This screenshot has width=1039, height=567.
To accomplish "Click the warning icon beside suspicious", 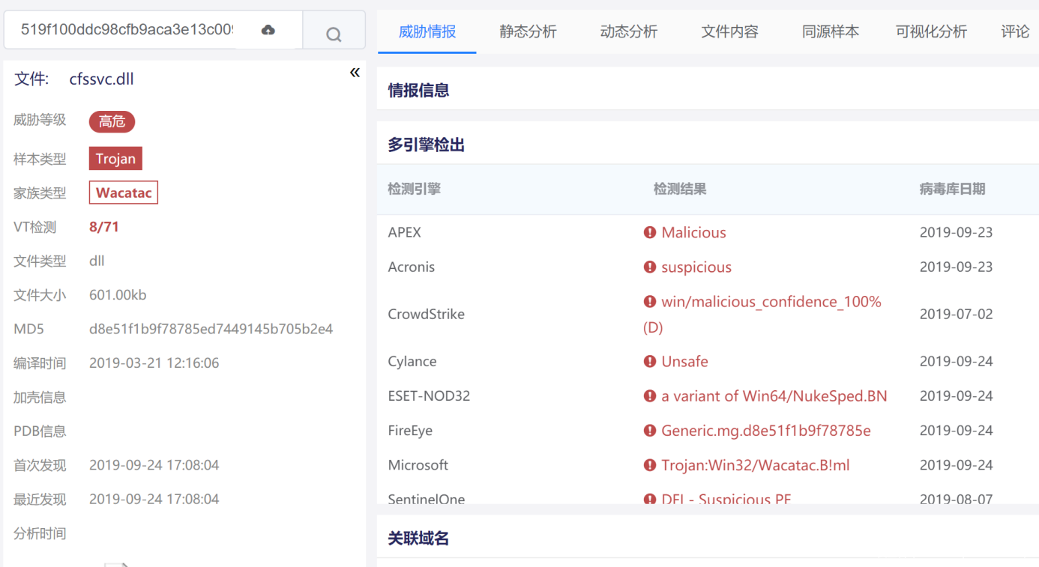I will 650,267.
